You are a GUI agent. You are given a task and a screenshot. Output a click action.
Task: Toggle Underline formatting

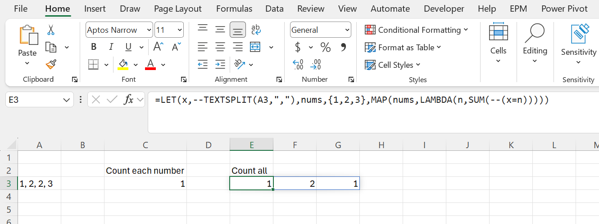click(x=128, y=47)
